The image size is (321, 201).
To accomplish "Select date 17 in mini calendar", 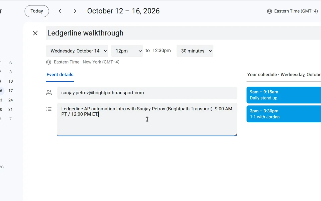I will (11, 91).
